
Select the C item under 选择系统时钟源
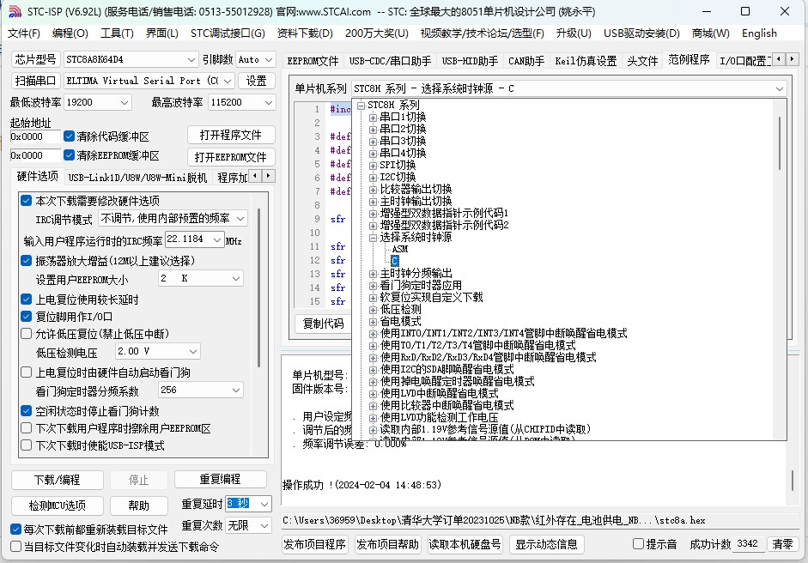[395, 261]
